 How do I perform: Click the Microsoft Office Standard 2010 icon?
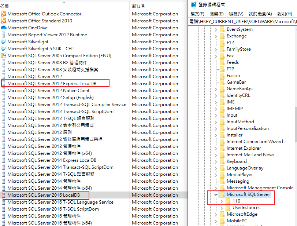pos(3,21)
